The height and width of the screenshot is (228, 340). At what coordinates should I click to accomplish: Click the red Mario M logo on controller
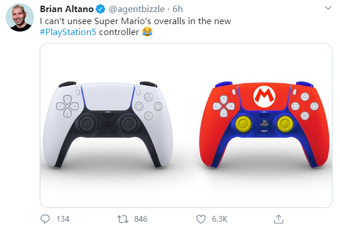(264, 96)
